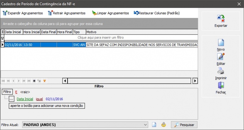Create a new record with Novo
Viewport: 244px width, 130px height.
(221, 45)
